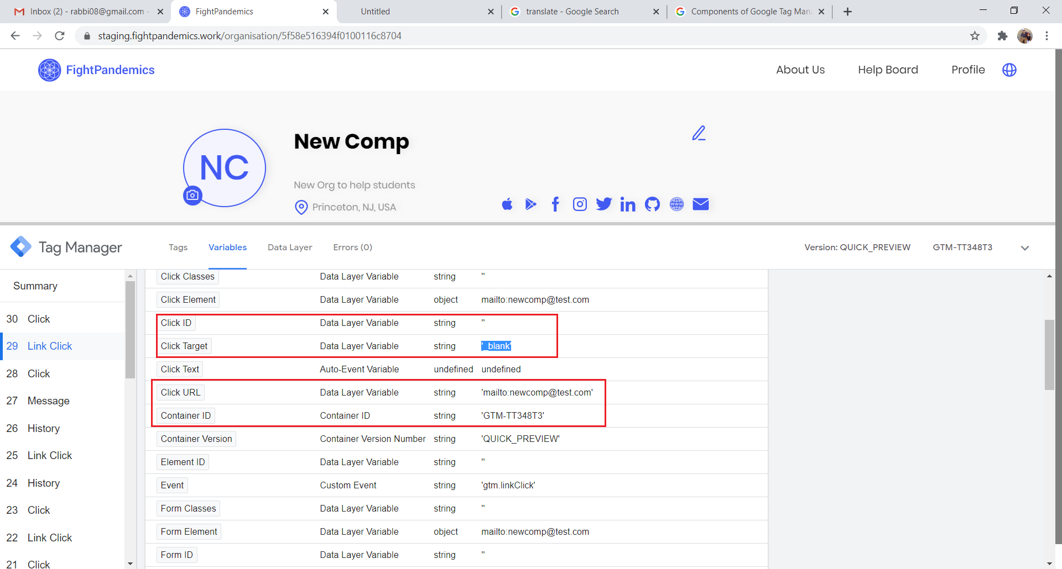Switch to Components of Google Tag Manager tab
This screenshot has width=1062, height=569.
[749, 12]
